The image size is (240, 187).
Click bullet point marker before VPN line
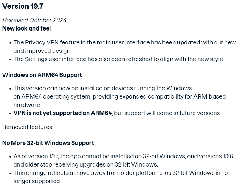tap(10, 114)
